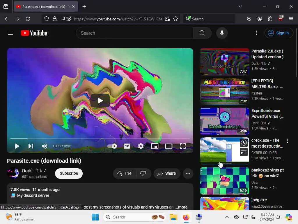This screenshot has height=224, width=298.
Task: Click the YouTube search magnifier button
Action: click(202, 33)
